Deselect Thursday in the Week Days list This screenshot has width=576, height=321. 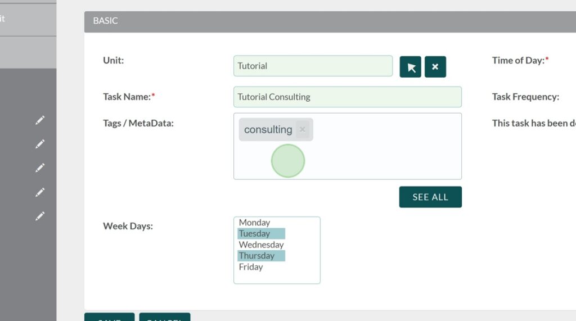(256, 256)
